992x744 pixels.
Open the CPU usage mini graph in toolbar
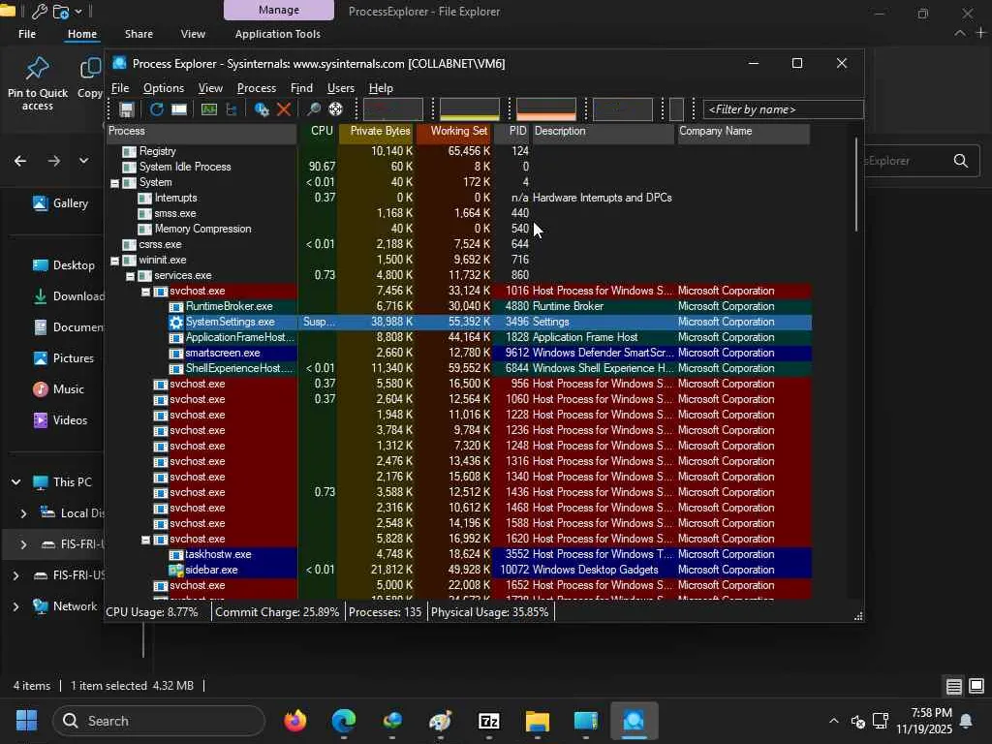(393, 109)
